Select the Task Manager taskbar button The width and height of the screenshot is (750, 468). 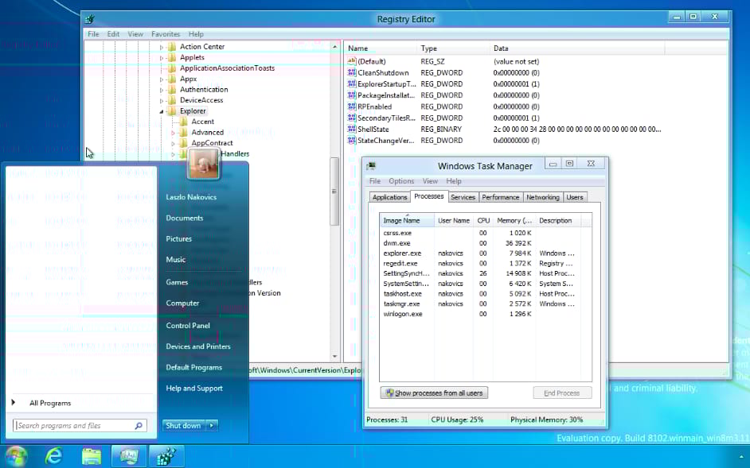click(x=128, y=457)
